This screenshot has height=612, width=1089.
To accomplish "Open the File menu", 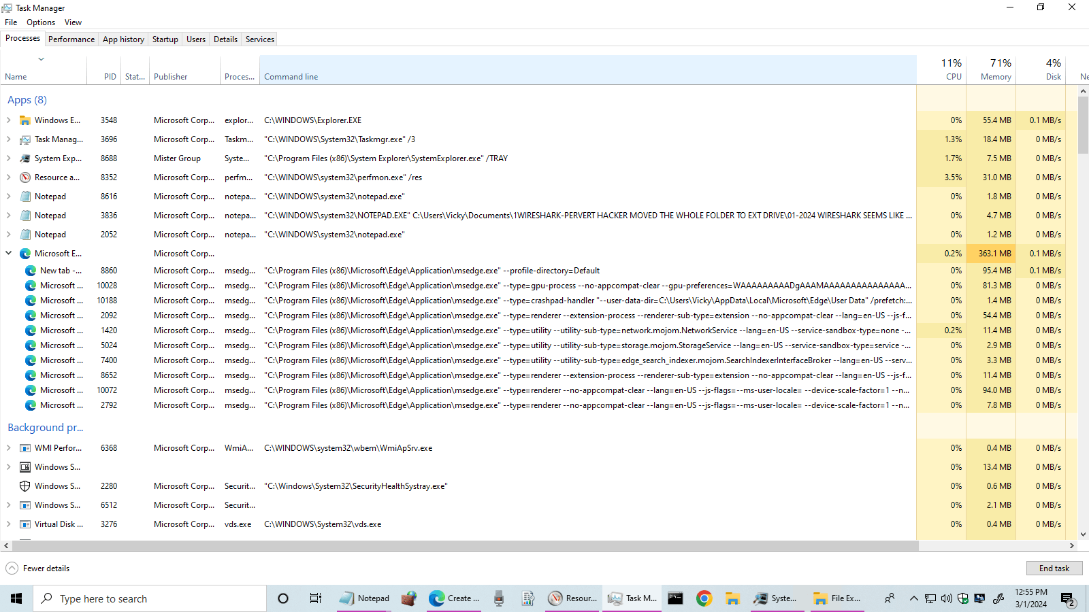I will (x=11, y=22).
